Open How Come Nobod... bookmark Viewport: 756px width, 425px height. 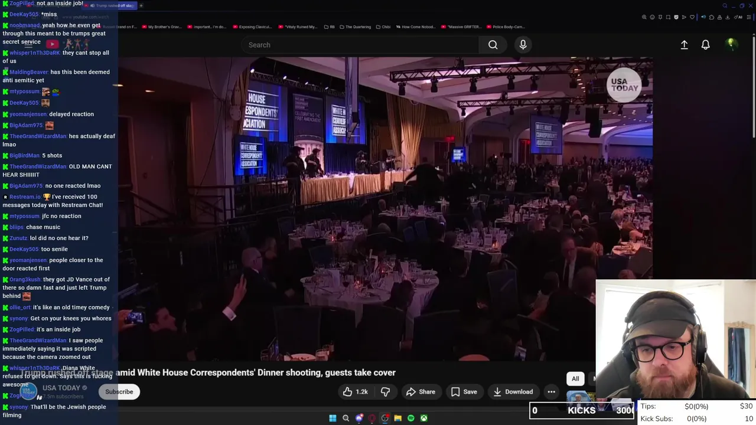[415, 27]
